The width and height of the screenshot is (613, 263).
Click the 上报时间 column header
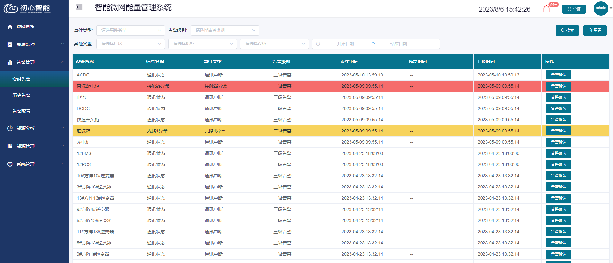tap(507, 61)
